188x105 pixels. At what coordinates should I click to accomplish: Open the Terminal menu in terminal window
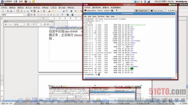(x=101, y=16)
